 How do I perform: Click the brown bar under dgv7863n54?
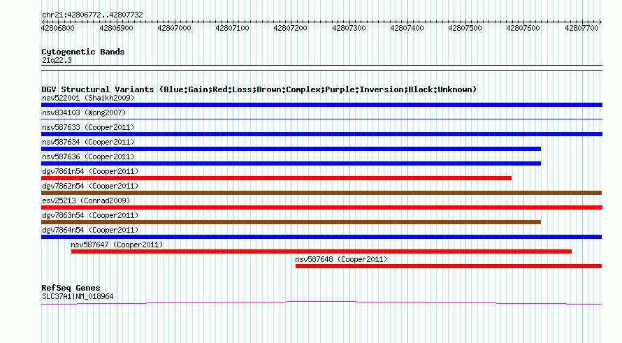click(x=291, y=222)
